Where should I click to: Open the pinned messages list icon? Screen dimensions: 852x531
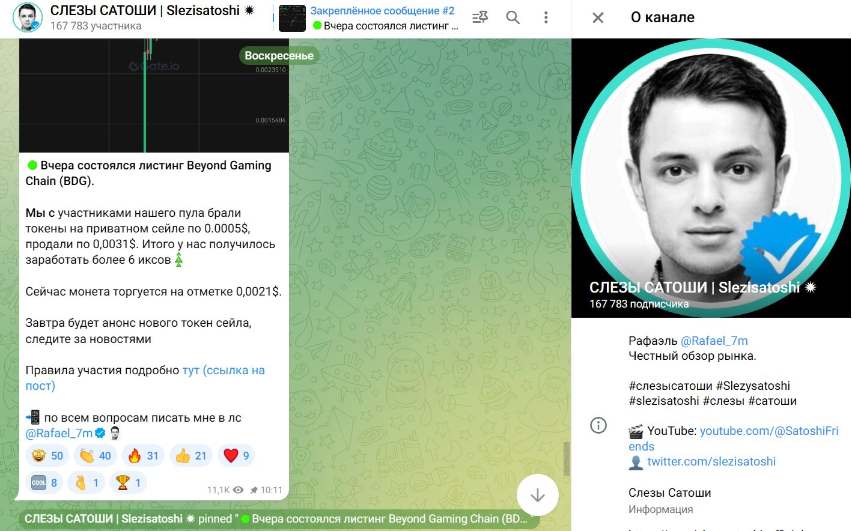click(480, 17)
